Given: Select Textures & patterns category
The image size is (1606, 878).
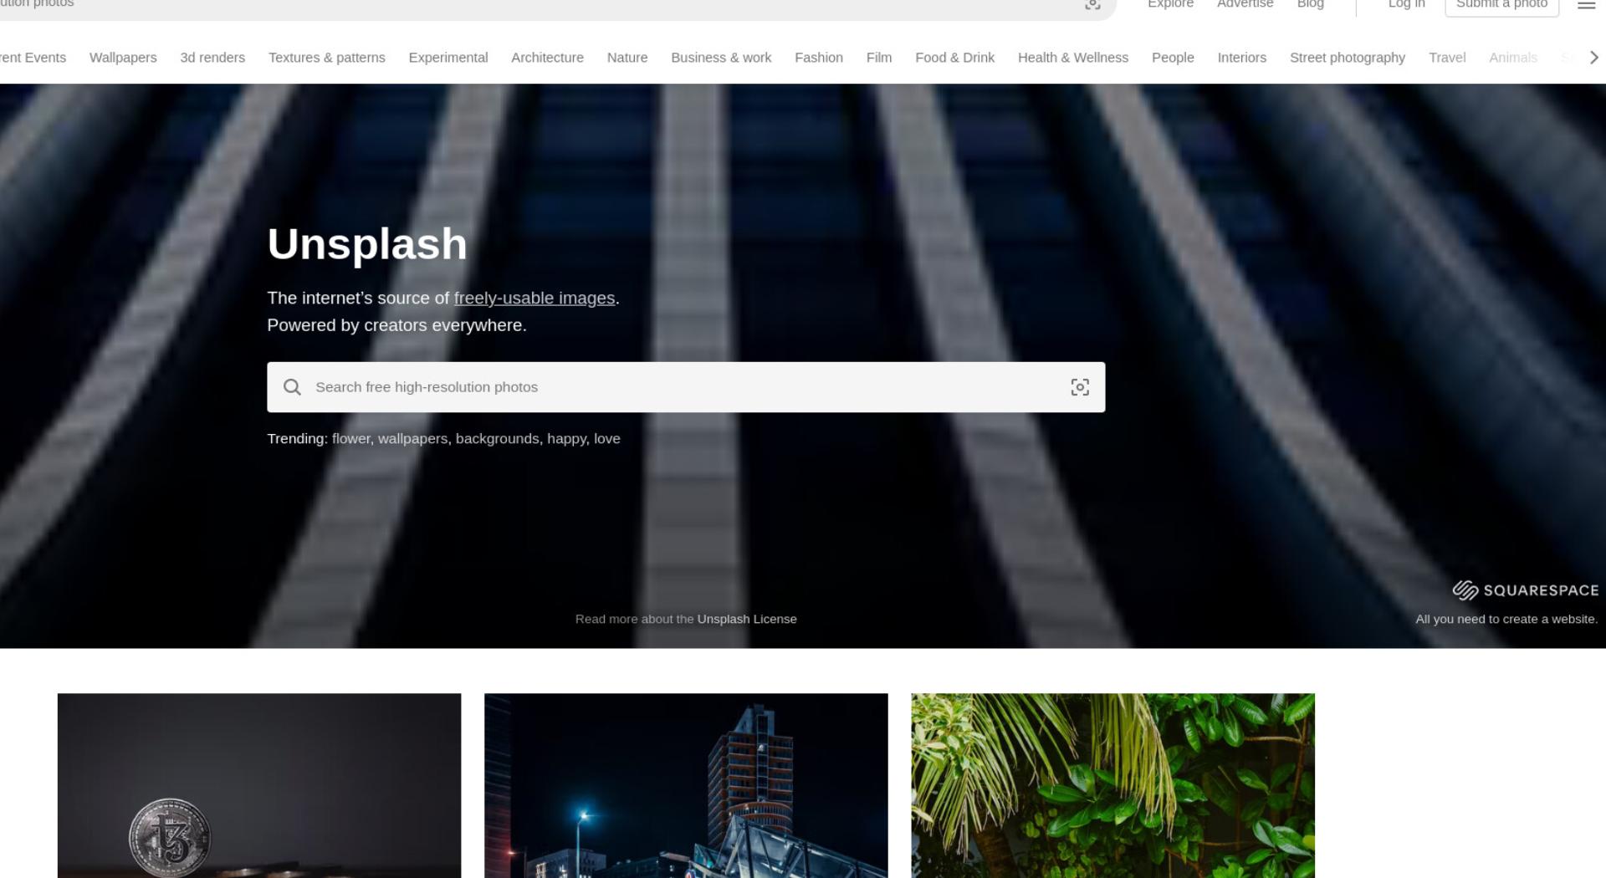Looking at the screenshot, I should [327, 58].
